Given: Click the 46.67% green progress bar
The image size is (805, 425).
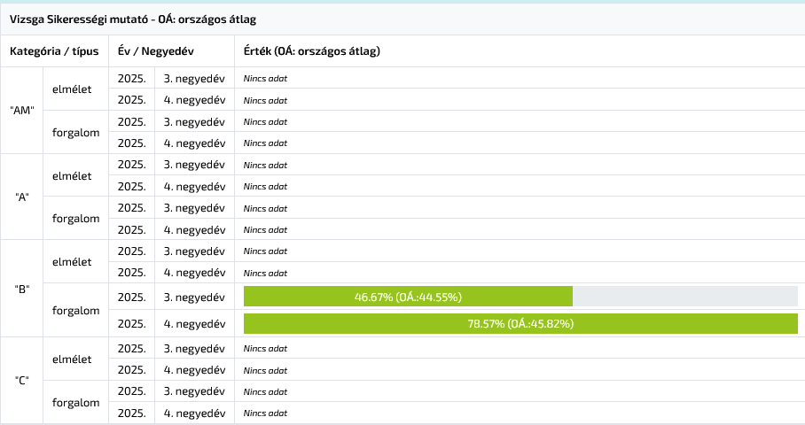Looking at the screenshot, I should (408, 297).
